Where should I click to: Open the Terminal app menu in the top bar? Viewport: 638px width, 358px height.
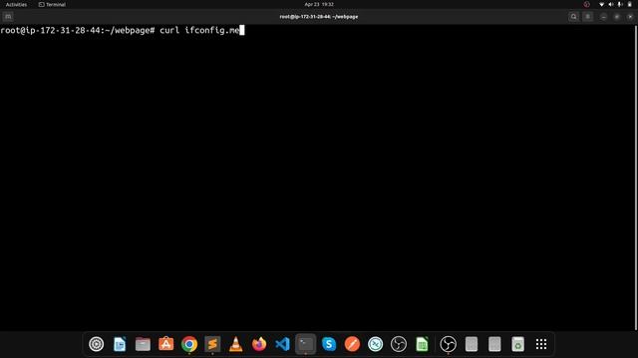coord(52,4)
